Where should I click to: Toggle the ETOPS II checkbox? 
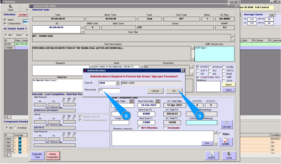pos(210,67)
